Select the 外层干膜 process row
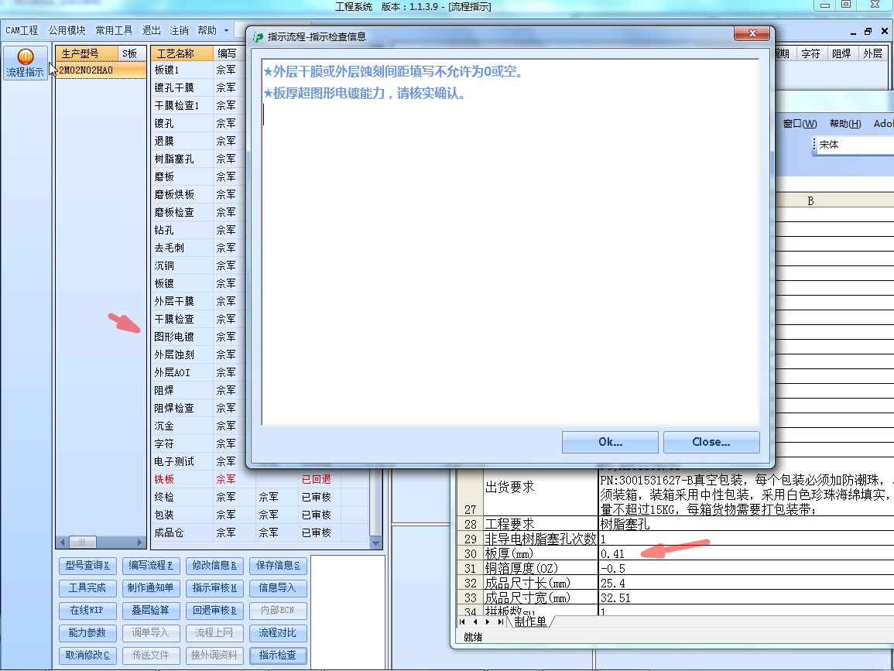Viewport: 894px width, 671px height. click(x=198, y=301)
